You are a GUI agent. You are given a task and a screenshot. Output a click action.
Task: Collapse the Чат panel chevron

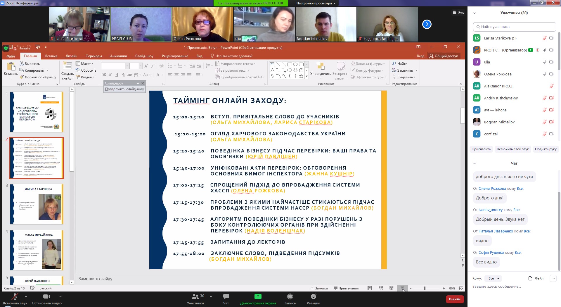[475, 163]
